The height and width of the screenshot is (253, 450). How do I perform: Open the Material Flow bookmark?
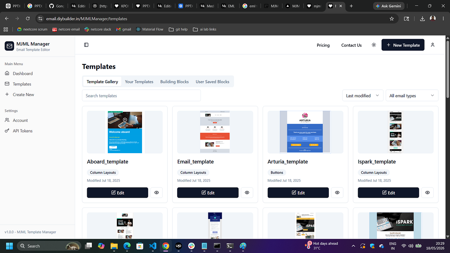(149, 29)
